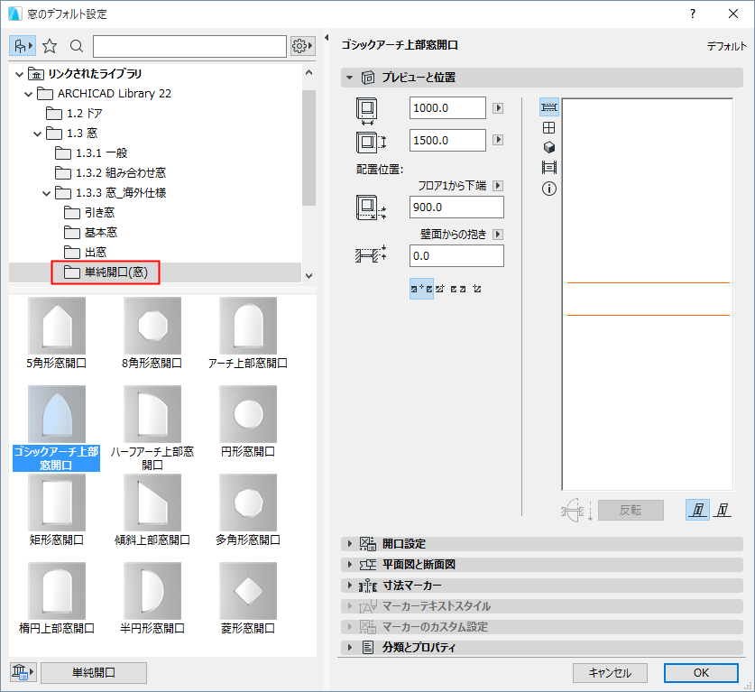Collapse the library browser panel arrow

tap(327, 38)
